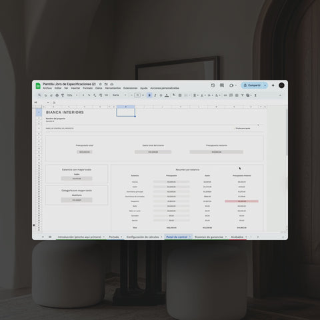Image resolution: width=320 pixels, height=320 pixels.
Task: Click the font size field
Action: (137, 95)
